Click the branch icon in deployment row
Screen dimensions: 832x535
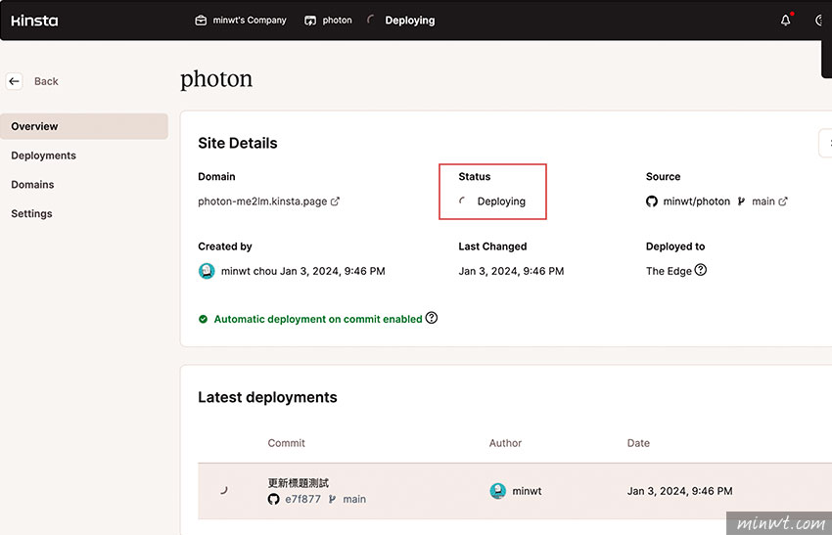(332, 499)
